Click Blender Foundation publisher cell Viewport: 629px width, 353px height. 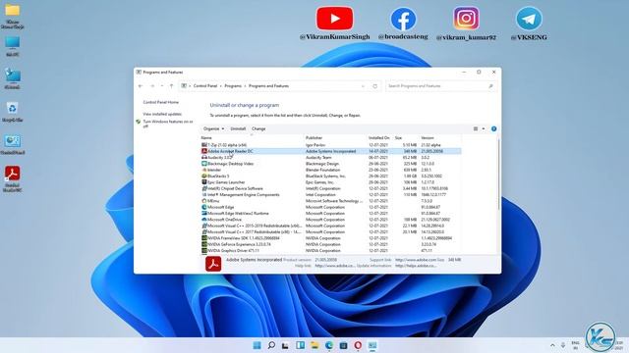pyautogui.click(x=322, y=170)
